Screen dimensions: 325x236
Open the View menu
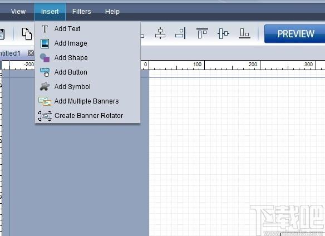click(x=18, y=12)
